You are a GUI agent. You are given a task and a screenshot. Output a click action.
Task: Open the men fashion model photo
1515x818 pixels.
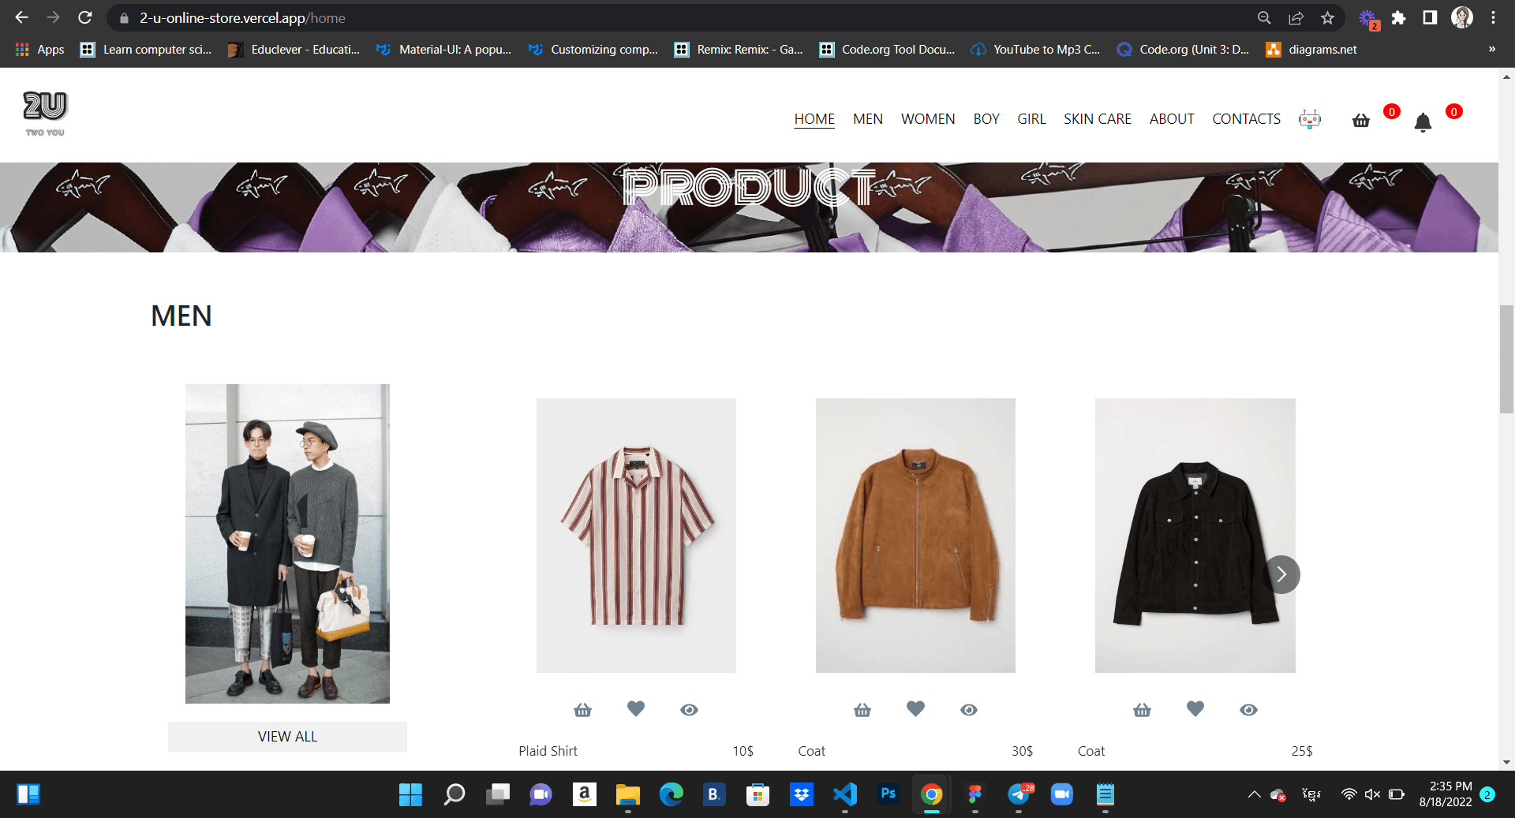click(287, 543)
